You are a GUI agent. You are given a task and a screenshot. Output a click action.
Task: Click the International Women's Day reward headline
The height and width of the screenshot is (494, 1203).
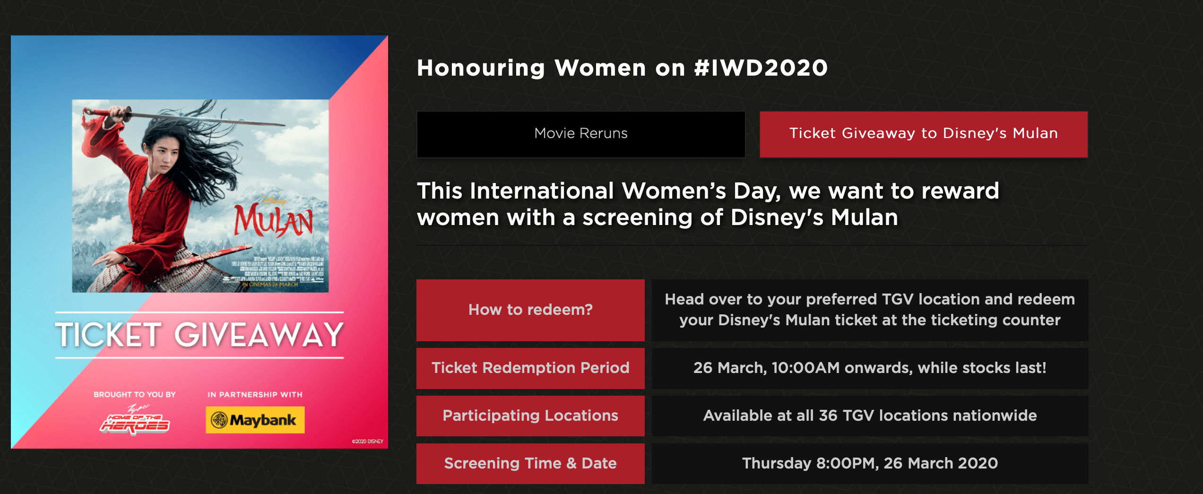point(708,204)
